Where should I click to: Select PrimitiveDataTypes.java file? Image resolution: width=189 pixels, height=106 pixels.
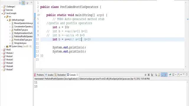23,40
